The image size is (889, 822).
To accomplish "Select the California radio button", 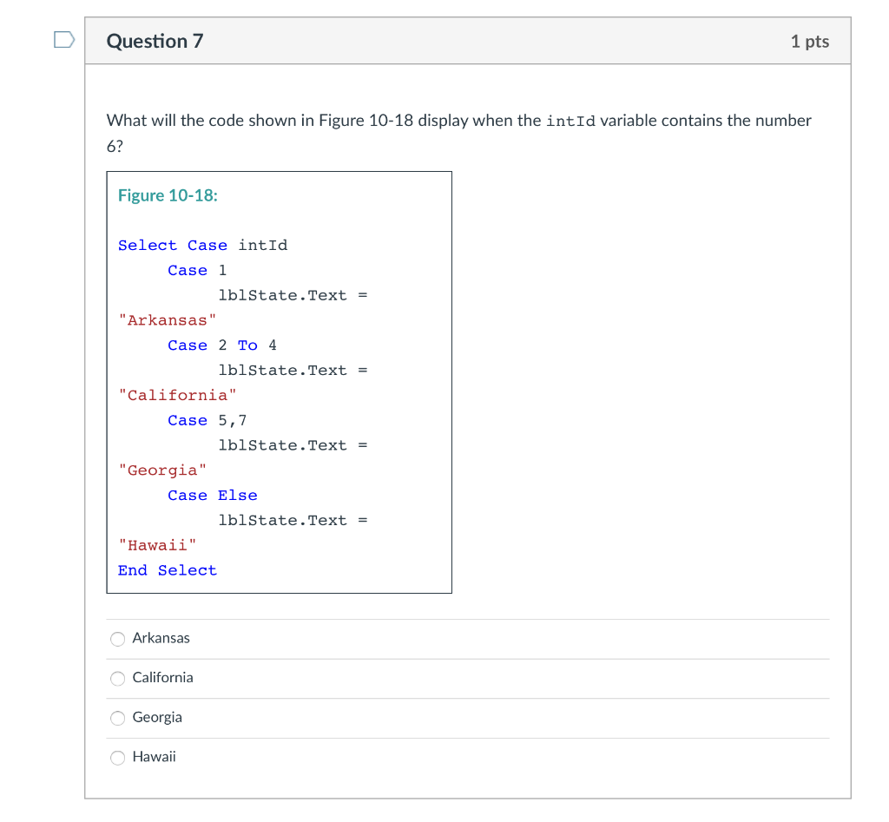I will (x=117, y=679).
